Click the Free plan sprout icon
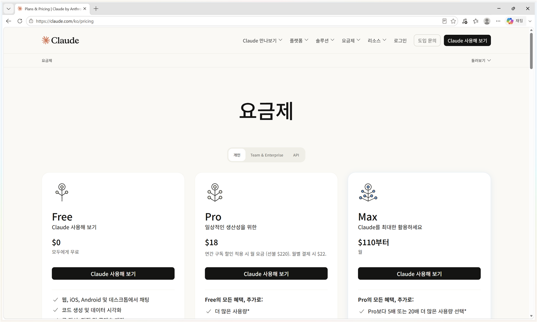Image resolution: width=537 pixels, height=322 pixels. coord(62,192)
